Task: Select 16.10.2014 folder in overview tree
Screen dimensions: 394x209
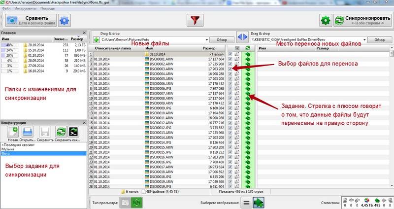Action: [43, 71]
